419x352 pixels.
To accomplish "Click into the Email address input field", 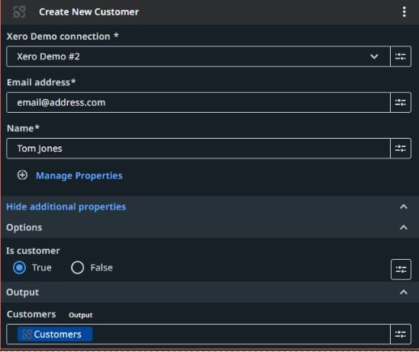I will click(x=198, y=103).
